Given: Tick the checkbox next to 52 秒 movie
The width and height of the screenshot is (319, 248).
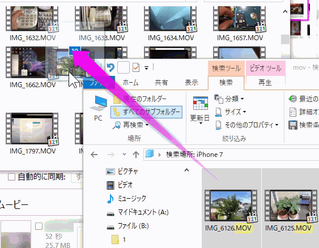Looking at the screenshot, I should pos(39,226).
